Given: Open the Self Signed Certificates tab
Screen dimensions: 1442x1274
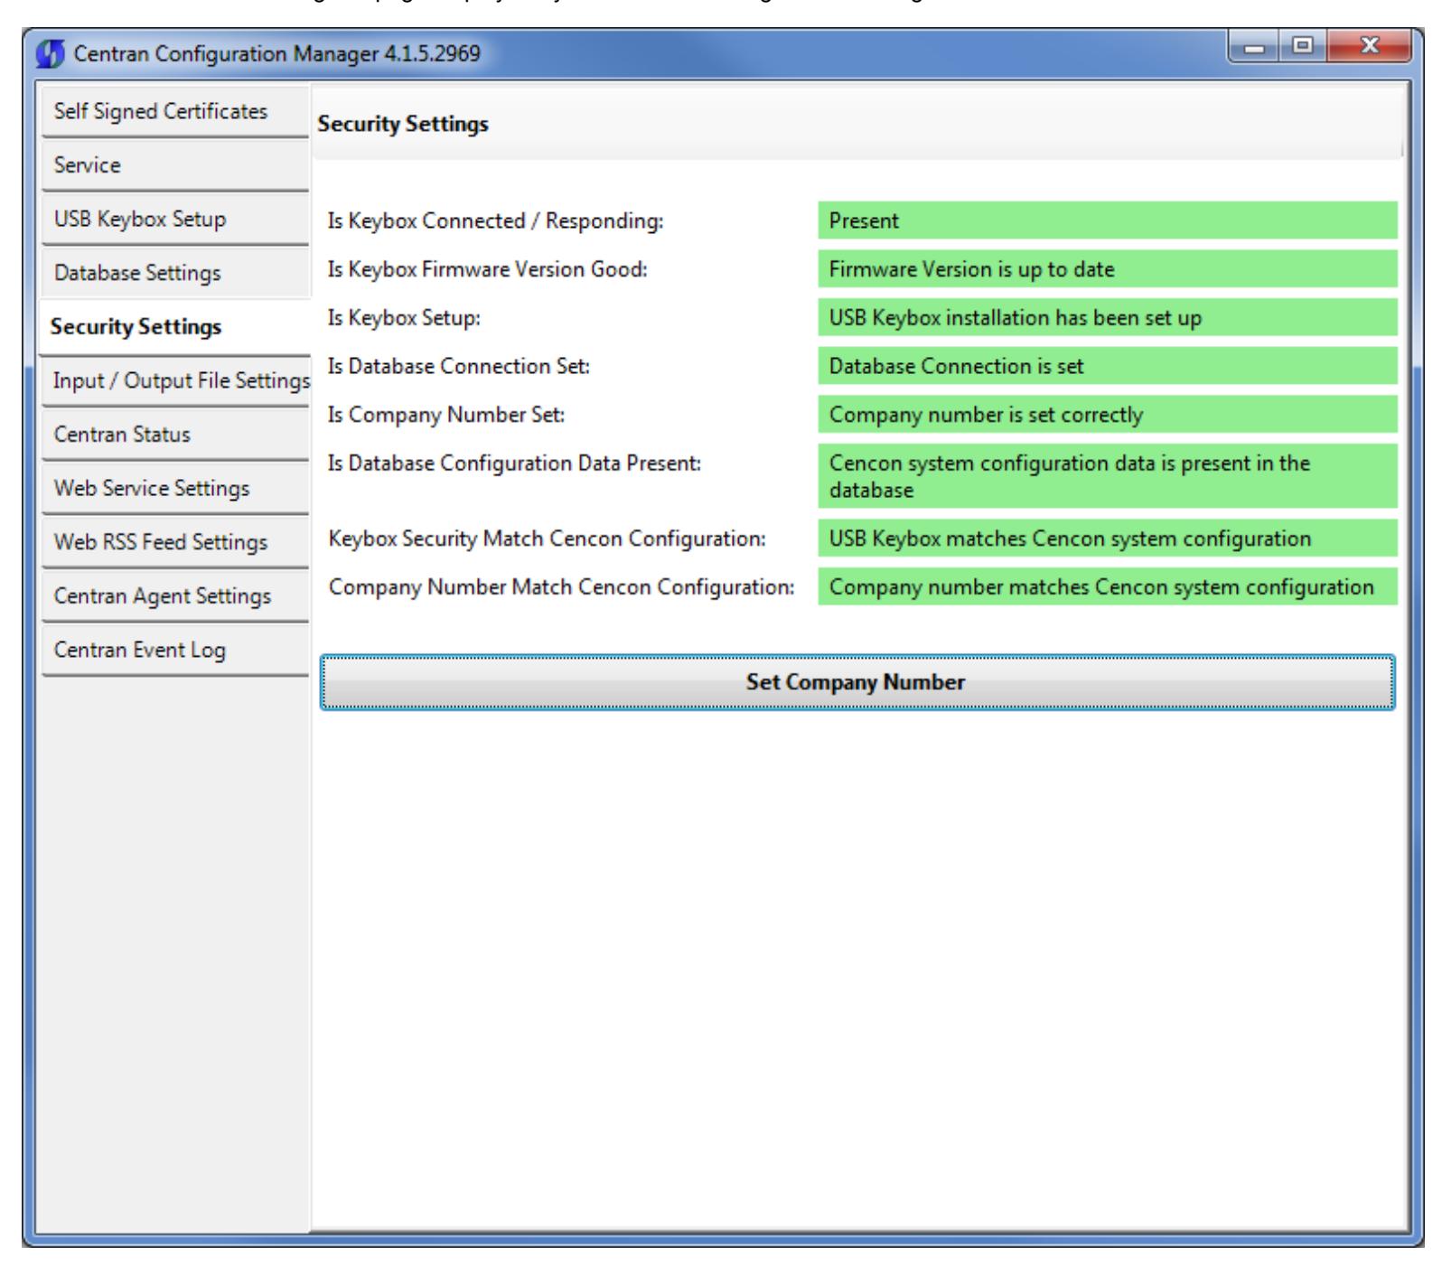Looking at the screenshot, I should pyautogui.click(x=175, y=111).
